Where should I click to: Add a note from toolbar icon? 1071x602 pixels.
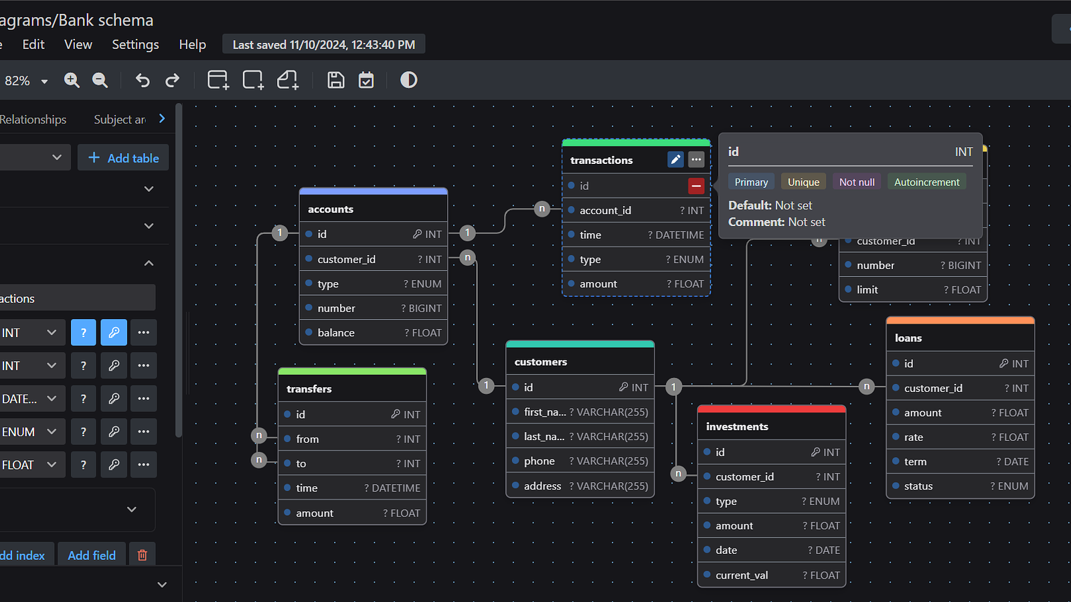(x=288, y=80)
